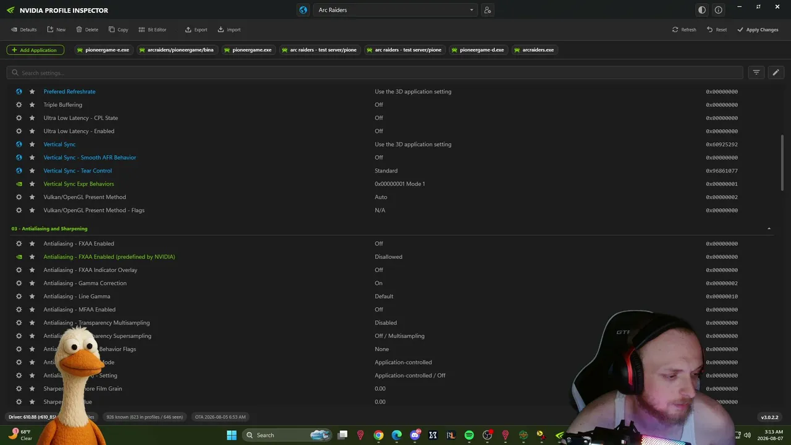The image size is (791, 445).
Task: Click the pencil edit icon beside the search box
Action: tap(776, 72)
